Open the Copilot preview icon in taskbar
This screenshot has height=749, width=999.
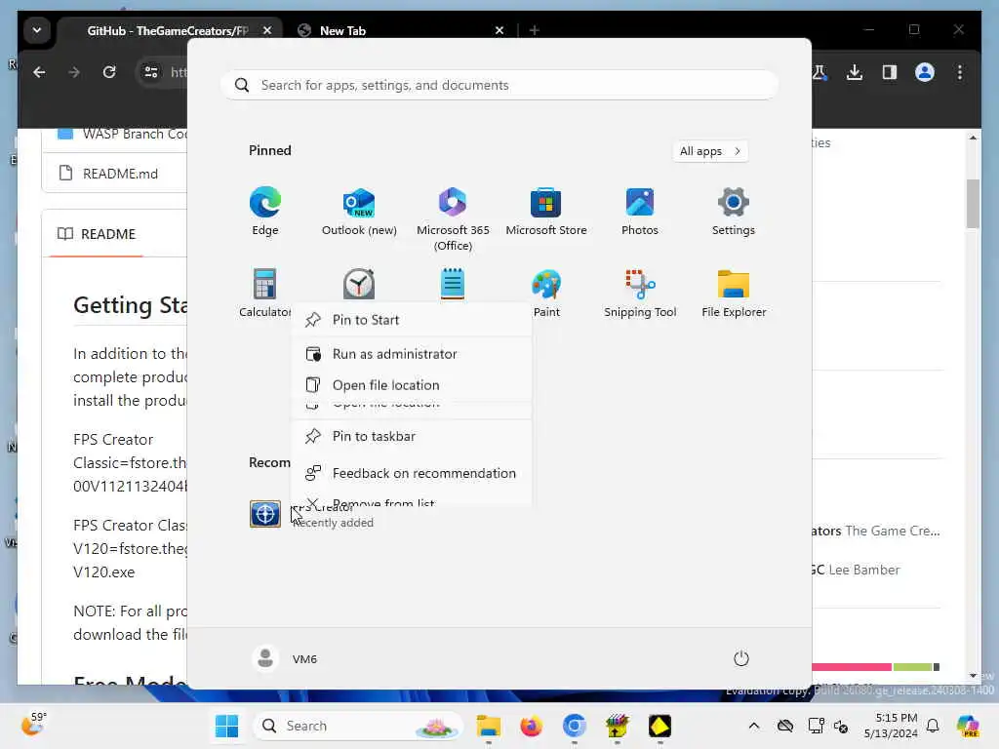[968, 726]
